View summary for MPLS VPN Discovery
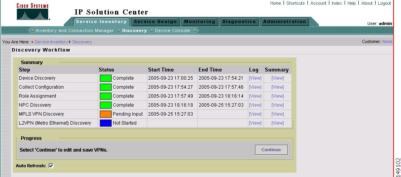This screenshot has width=401, height=177. point(278,114)
